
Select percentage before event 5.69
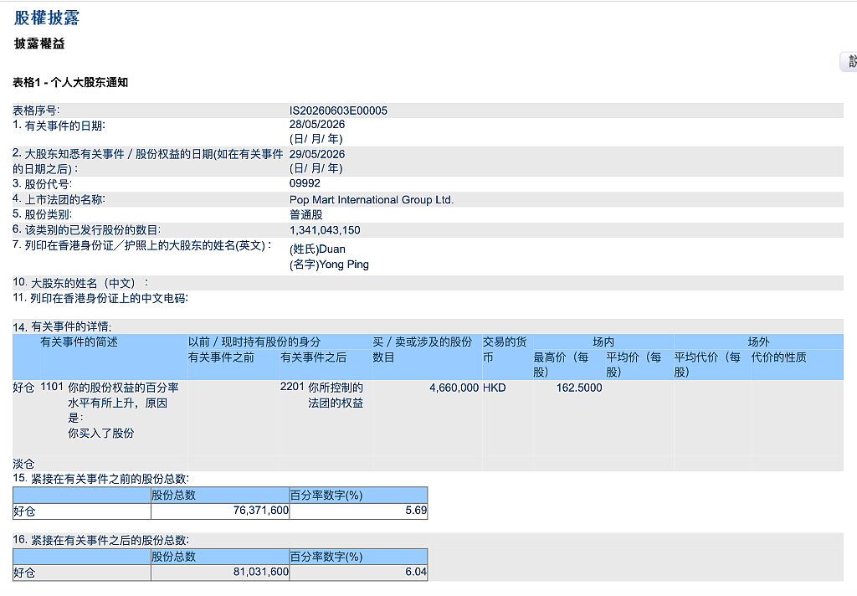(416, 510)
